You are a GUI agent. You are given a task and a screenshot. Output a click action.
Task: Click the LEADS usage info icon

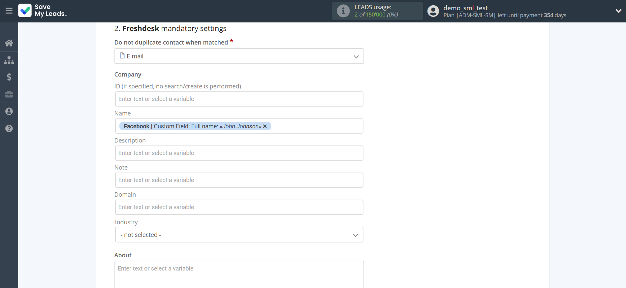pyautogui.click(x=343, y=11)
